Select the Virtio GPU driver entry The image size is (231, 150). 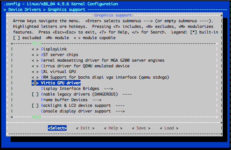coord(56,83)
